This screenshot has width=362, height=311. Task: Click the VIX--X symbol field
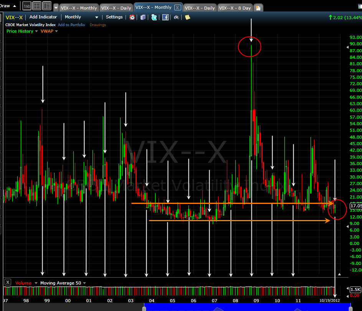click(x=14, y=17)
